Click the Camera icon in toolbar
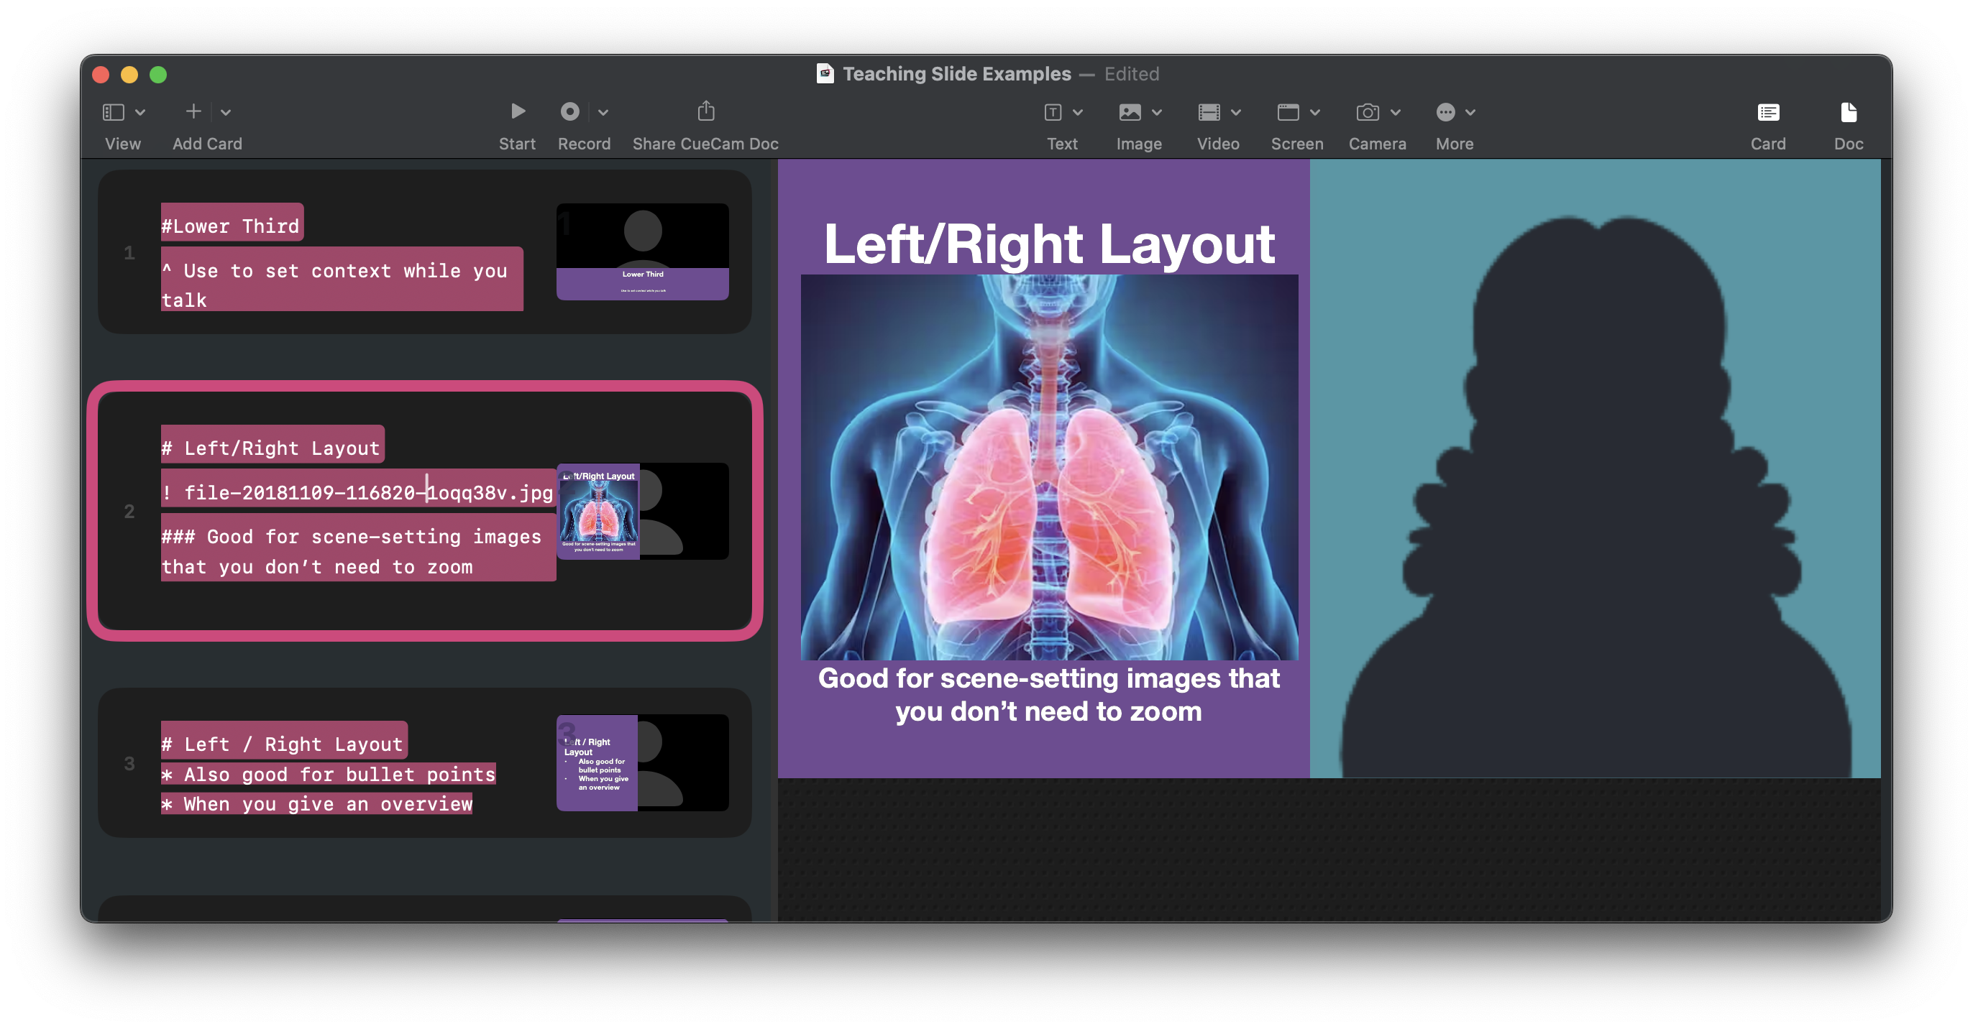Screen dimensions: 1973x1029 pos(1367,113)
